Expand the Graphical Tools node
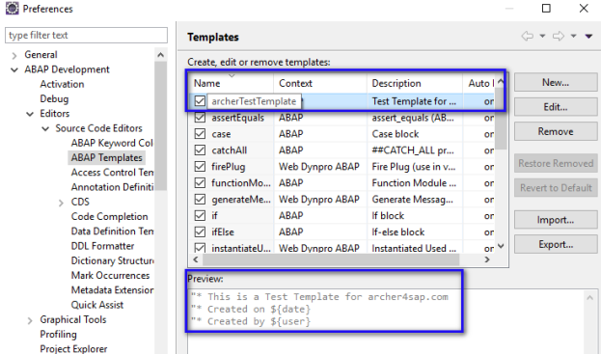This screenshot has width=601, height=354. click(30, 320)
